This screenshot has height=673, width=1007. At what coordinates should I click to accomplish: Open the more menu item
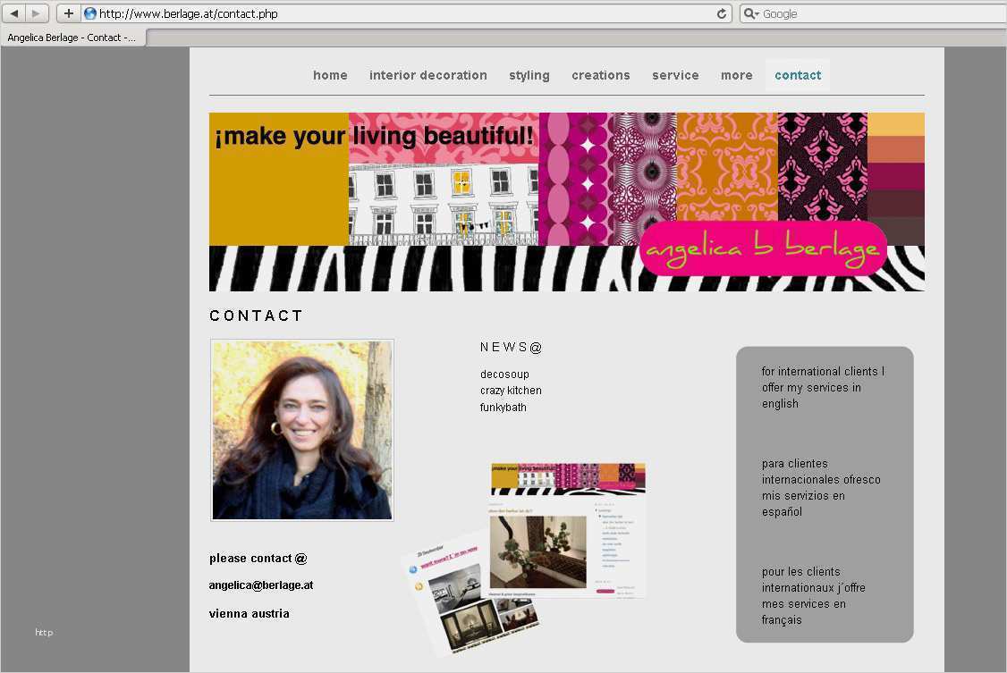(736, 75)
